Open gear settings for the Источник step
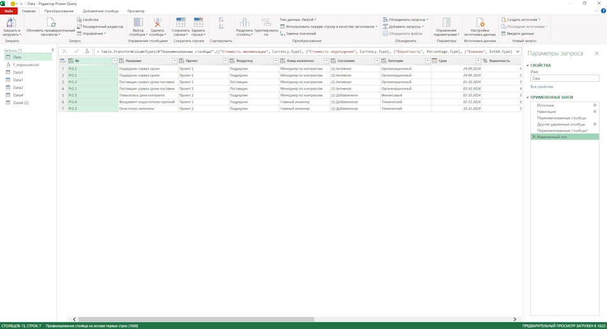This screenshot has width=607, height=329. point(595,105)
